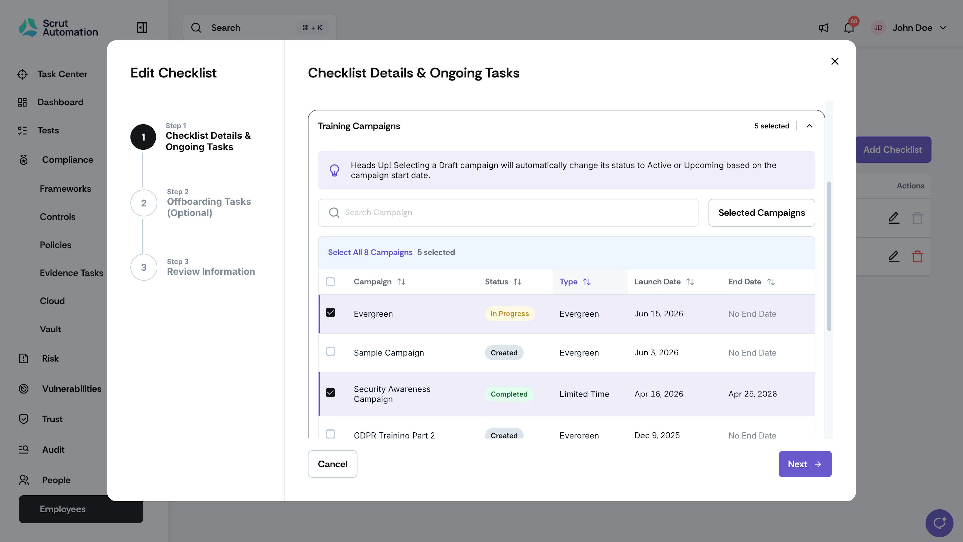Screen dimensions: 963x542
Task: Click the Search Campaign input field
Action: coord(508,212)
